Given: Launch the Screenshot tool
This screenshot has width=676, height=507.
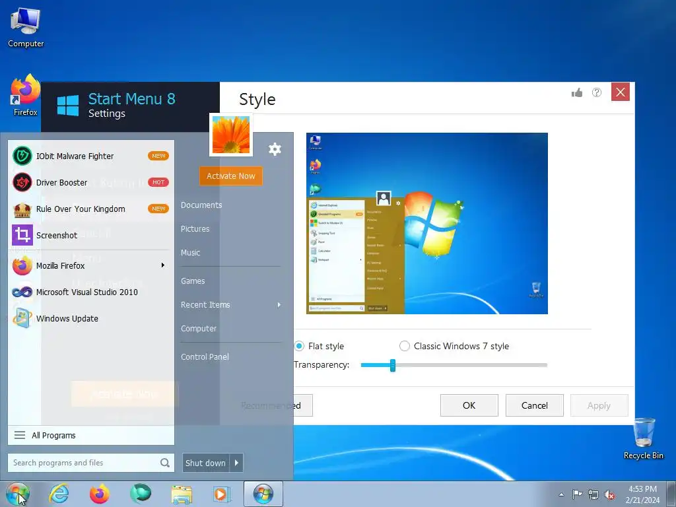Looking at the screenshot, I should (91, 235).
